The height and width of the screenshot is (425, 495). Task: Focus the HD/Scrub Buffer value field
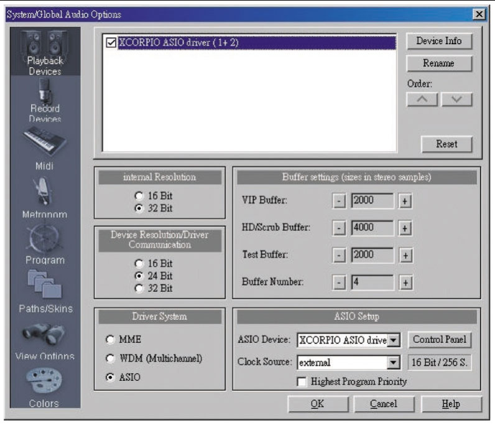pyautogui.click(x=372, y=228)
